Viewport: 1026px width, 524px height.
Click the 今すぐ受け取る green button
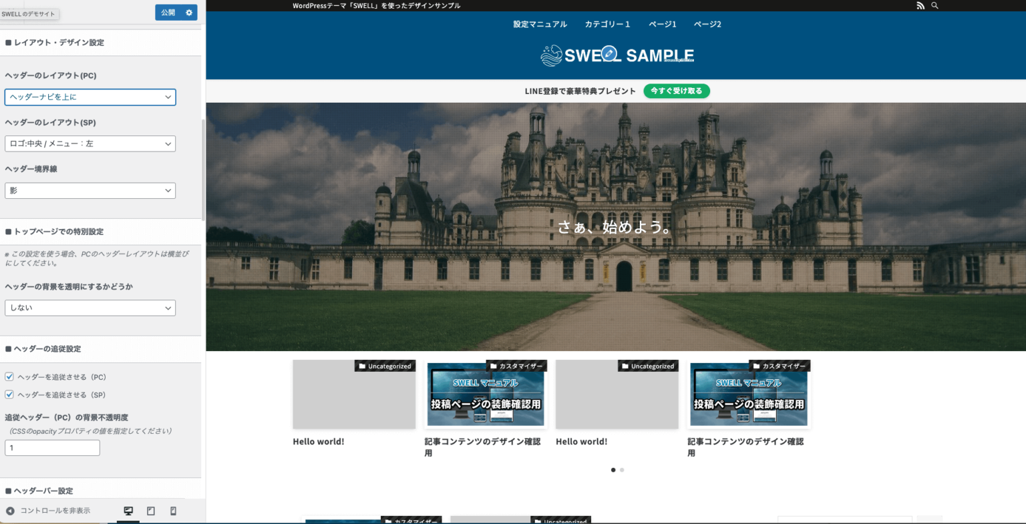[x=676, y=91]
